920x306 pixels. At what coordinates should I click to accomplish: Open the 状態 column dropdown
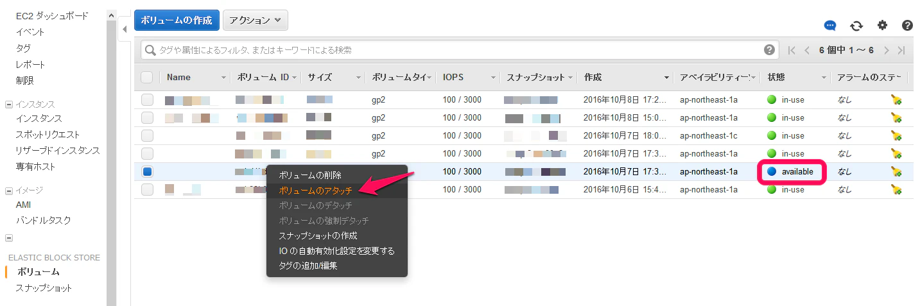tap(824, 78)
